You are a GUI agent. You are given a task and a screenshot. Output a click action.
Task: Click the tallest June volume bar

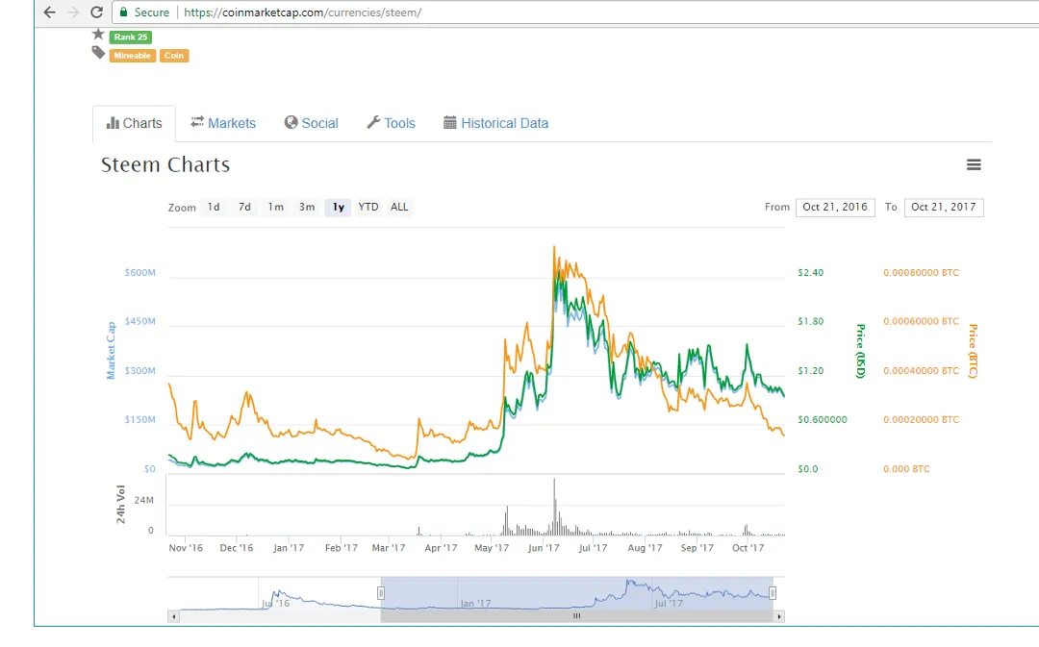555,506
